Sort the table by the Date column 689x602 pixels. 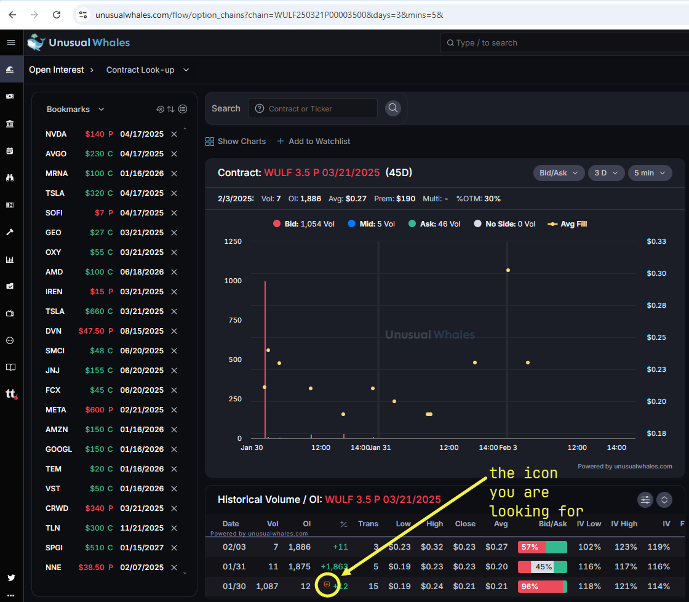[x=231, y=524]
